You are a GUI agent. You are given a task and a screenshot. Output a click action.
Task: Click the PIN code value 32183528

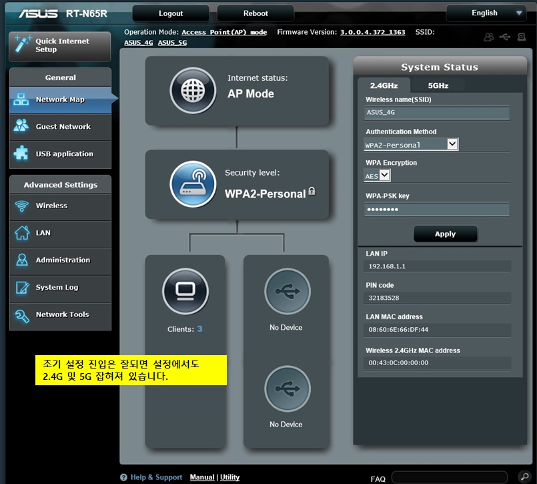point(384,298)
